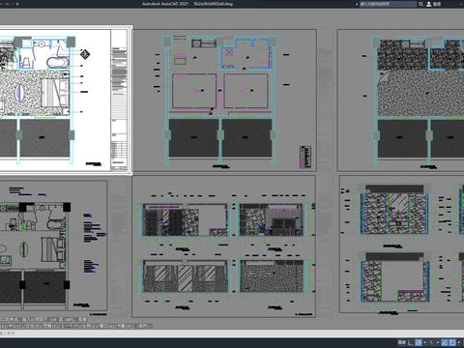Toggle polar tracking icon in status bar
Image resolution: width=464 pixels, height=348 pixels.
coord(430,342)
